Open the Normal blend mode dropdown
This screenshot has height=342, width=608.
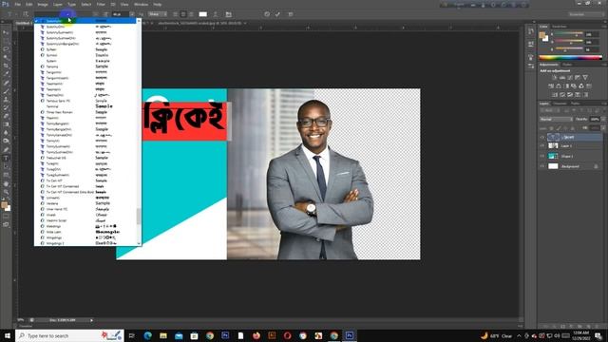click(x=556, y=120)
